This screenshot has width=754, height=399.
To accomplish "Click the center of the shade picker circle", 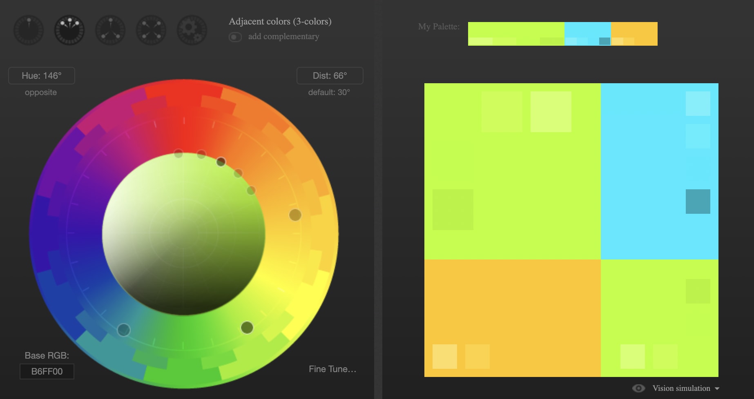I will pyautogui.click(x=184, y=234).
